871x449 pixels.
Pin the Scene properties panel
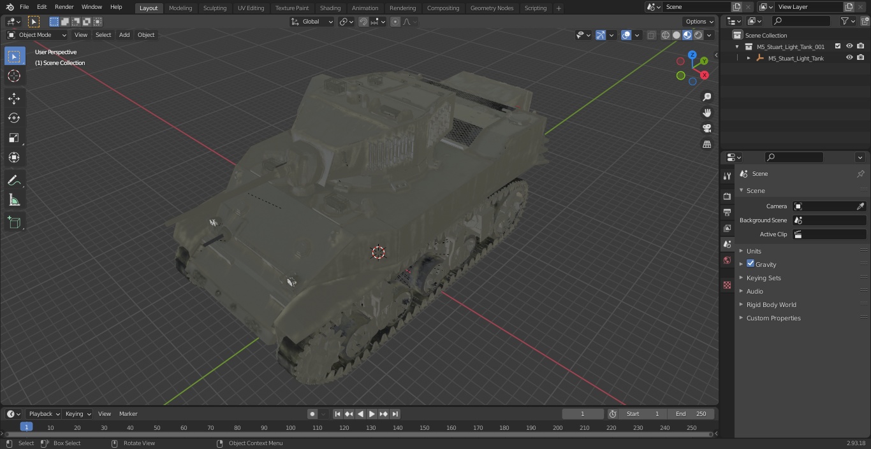click(860, 174)
